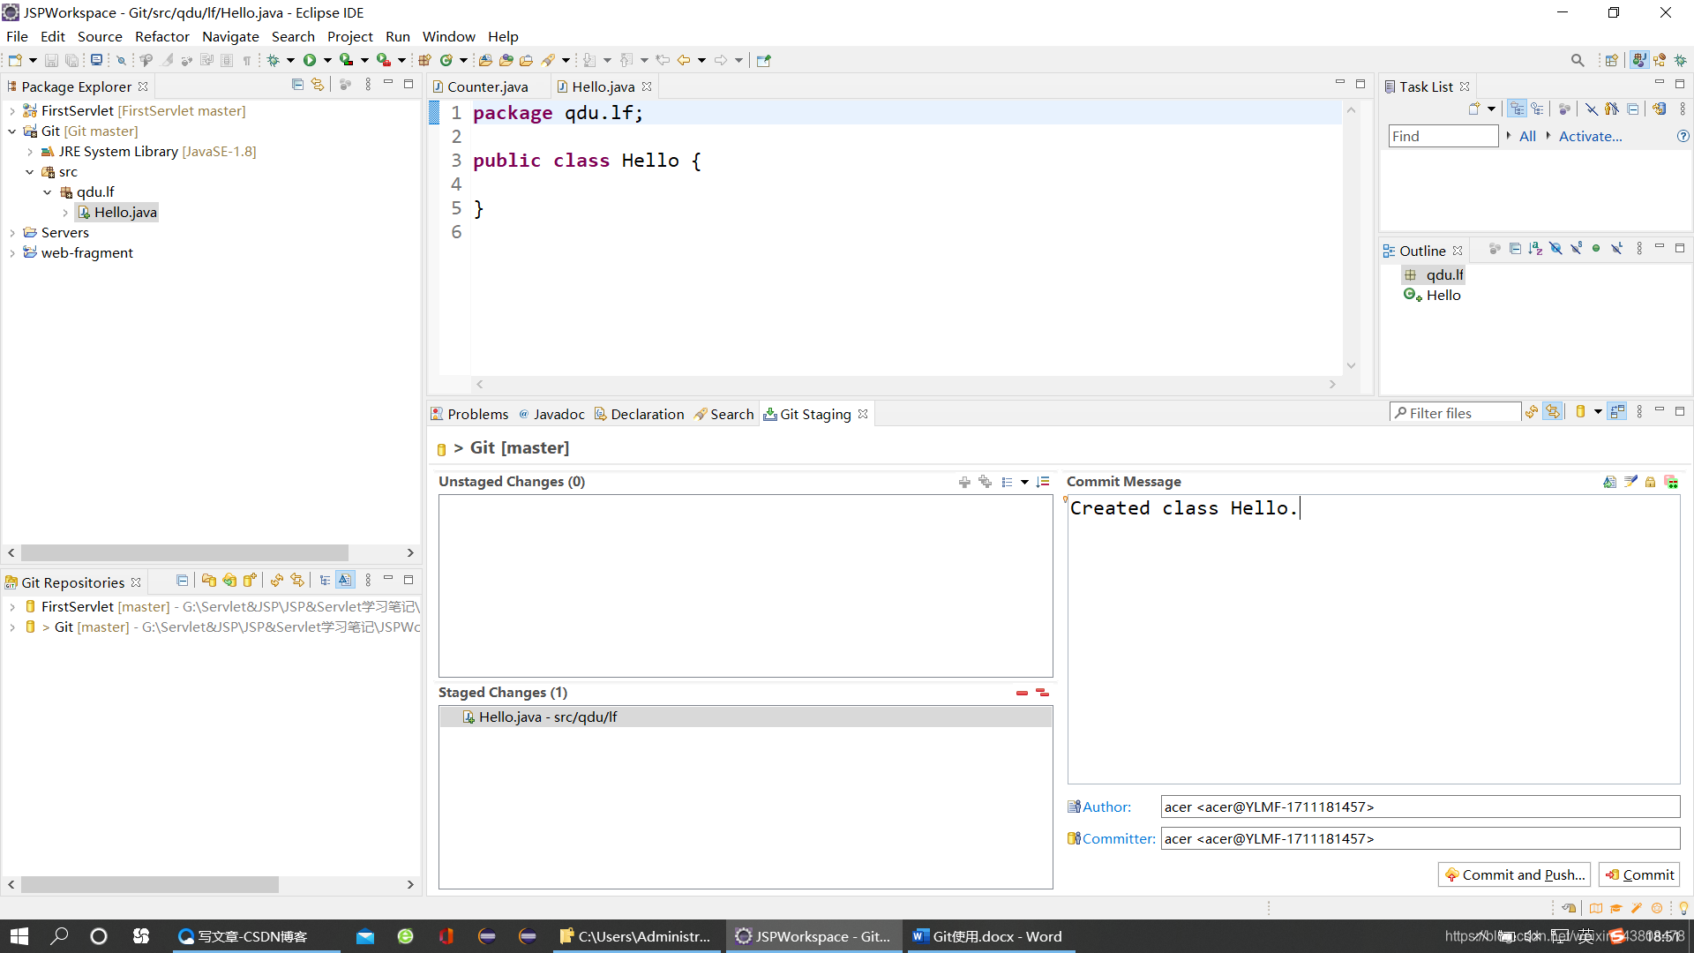Image resolution: width=1694 pixels, height=953 pixels.
Task: Select Hello.java in Staged Changes
Action: [746, 717]
